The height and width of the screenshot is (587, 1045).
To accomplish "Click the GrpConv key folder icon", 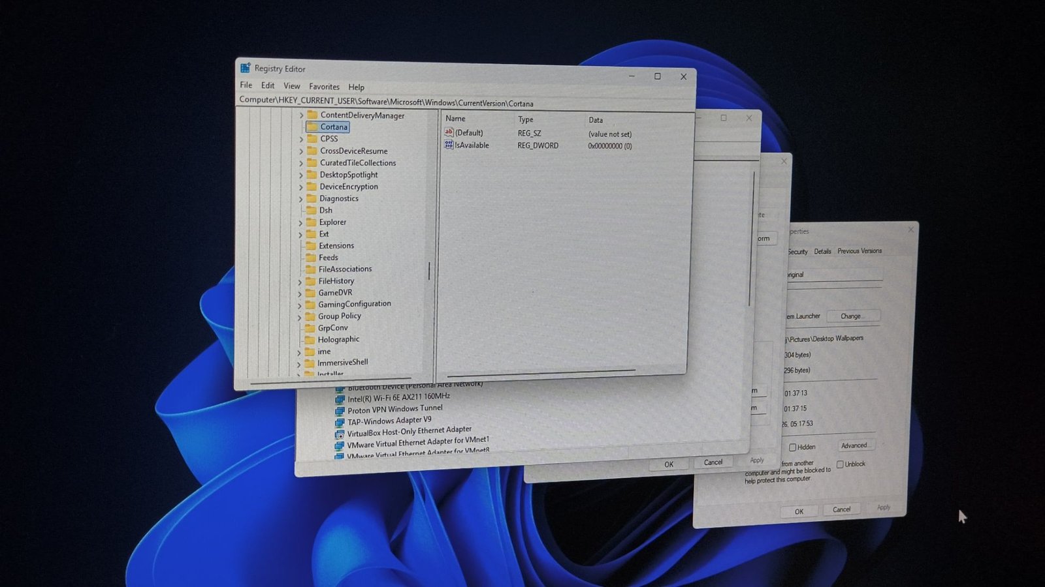I will 310,327.
